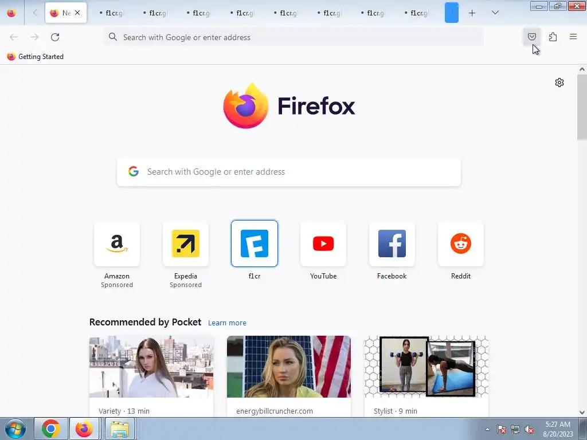Open the Firefox application menu
Screen dimensions: 587x440
click(573, 37)
